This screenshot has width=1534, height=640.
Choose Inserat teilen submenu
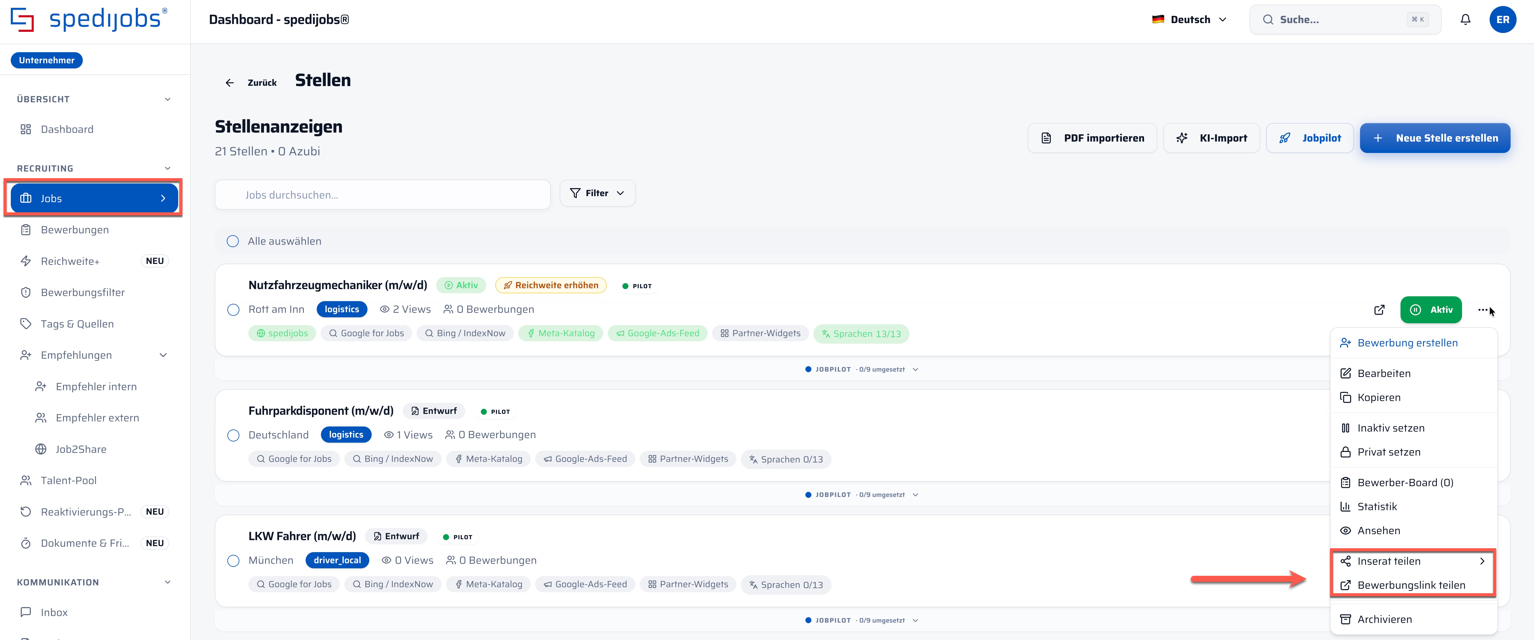point(1413,561)
